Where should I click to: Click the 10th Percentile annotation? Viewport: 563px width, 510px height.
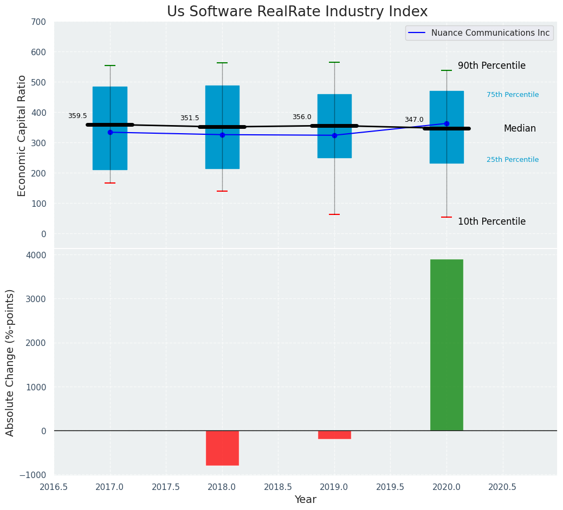tap(491, 221)
